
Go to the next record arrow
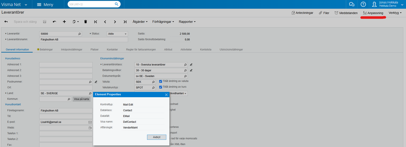[x=115, y=22]
